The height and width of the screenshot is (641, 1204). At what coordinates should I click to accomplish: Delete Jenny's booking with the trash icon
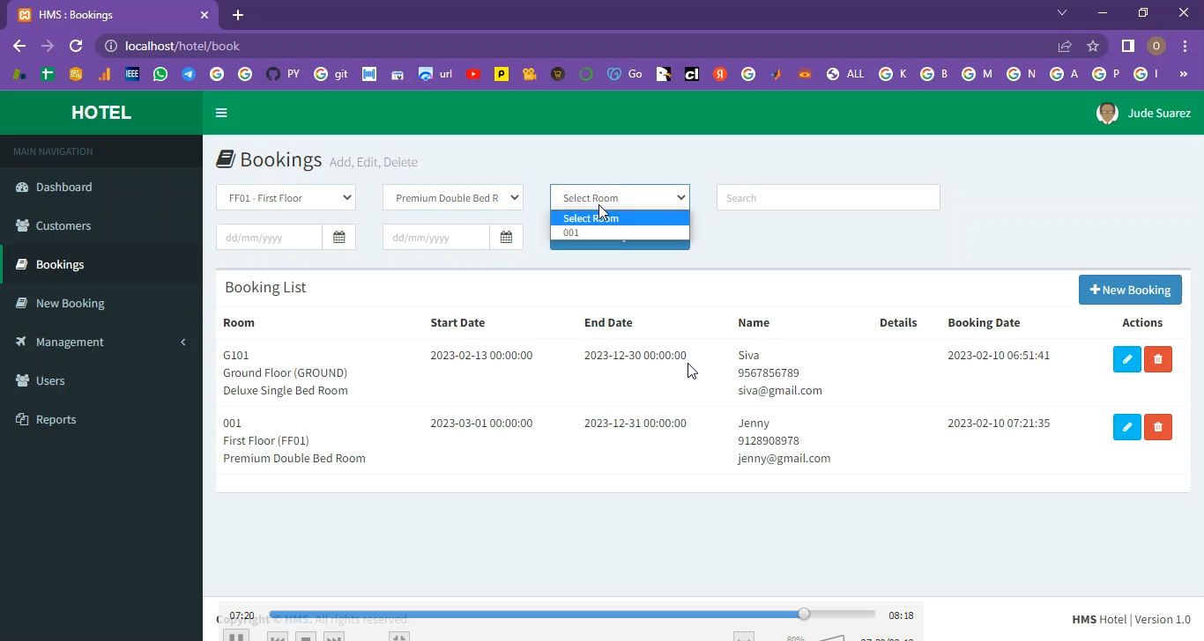click(1157, 427)
